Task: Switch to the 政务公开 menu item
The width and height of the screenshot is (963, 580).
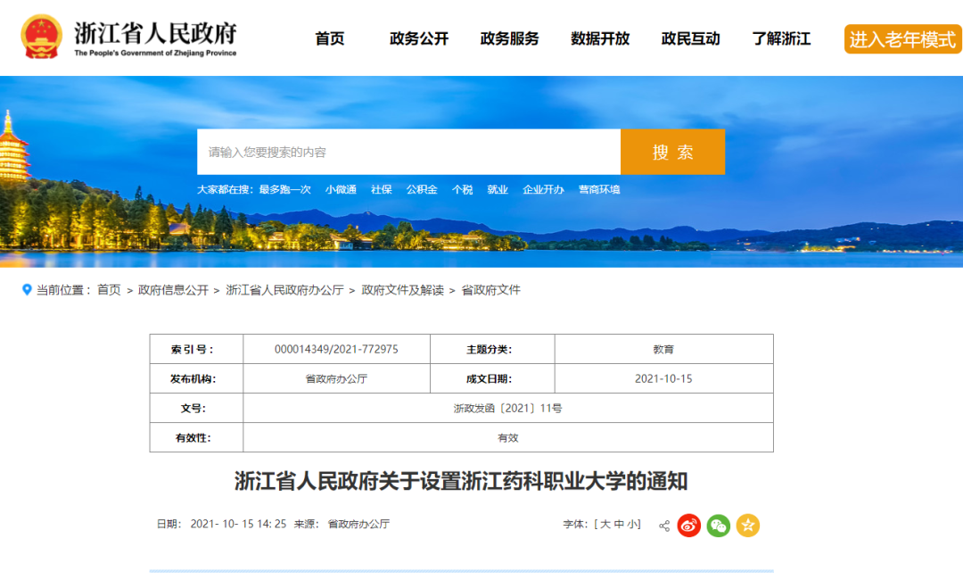Action: point(416,38)
